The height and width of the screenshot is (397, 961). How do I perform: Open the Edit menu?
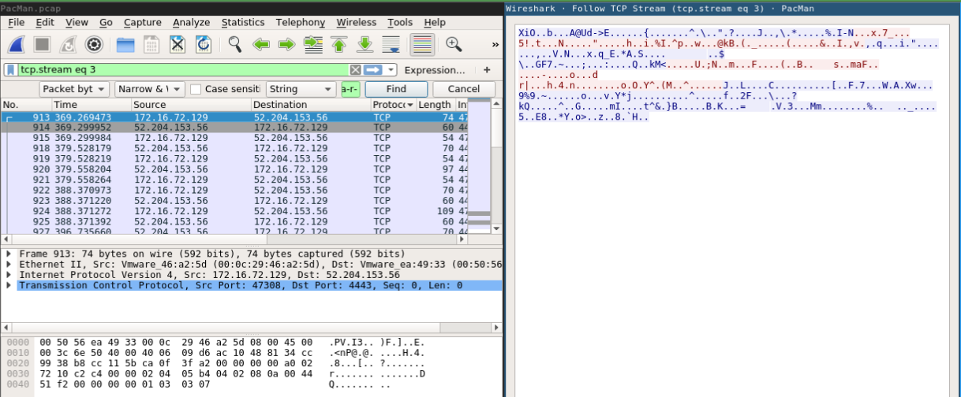pos(45,22)
